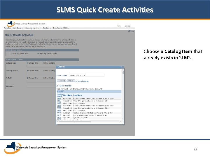The height and width of the screenshot is (157, 210).
Task: Choose Use Existing for Delivery Method
Action: coord(44,71)
